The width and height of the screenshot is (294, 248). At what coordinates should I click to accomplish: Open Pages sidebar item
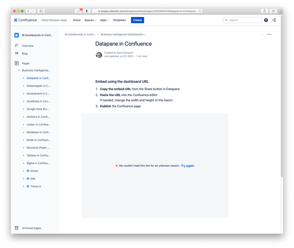tap(26, 63)
